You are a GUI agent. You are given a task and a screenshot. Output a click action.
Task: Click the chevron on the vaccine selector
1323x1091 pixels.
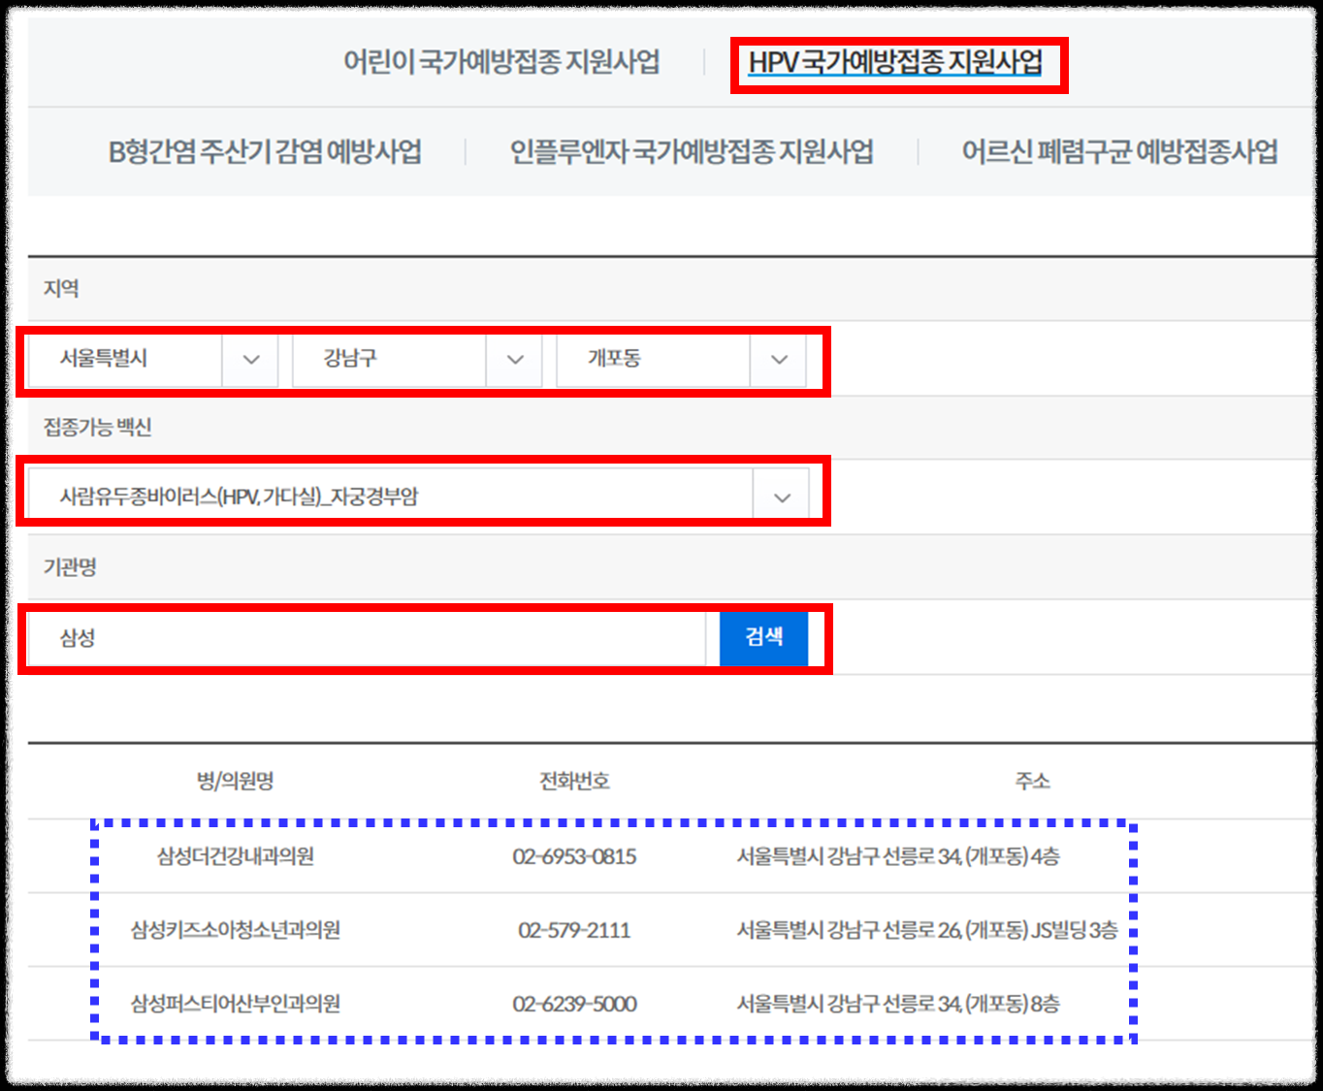pyautogui.click(x=782, y=497)
